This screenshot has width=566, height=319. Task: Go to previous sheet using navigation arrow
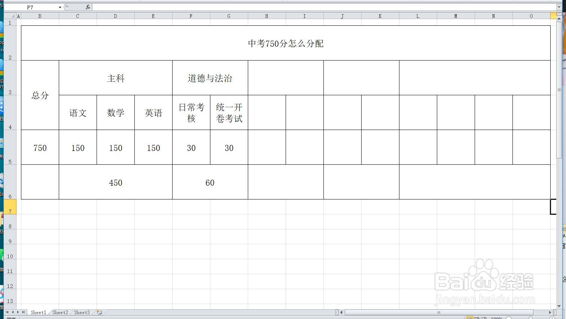(x=13, y=312)
